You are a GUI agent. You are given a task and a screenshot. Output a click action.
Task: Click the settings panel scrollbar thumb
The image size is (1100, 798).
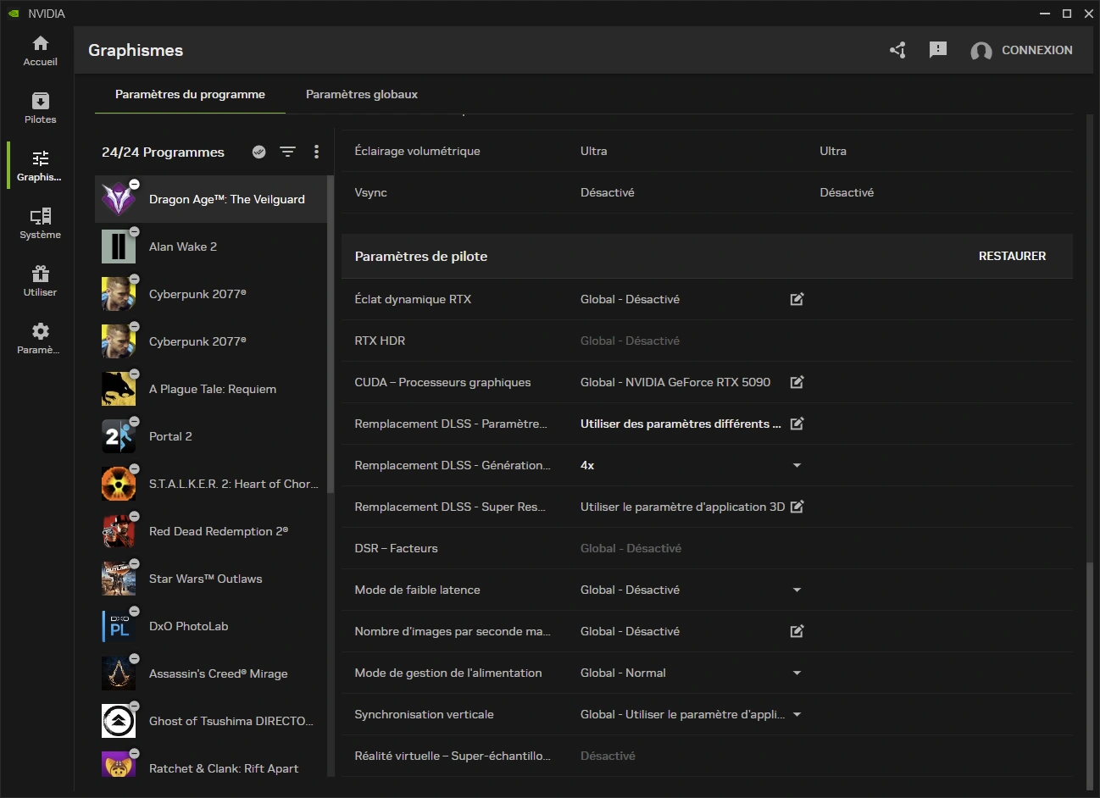point(1090,675)
